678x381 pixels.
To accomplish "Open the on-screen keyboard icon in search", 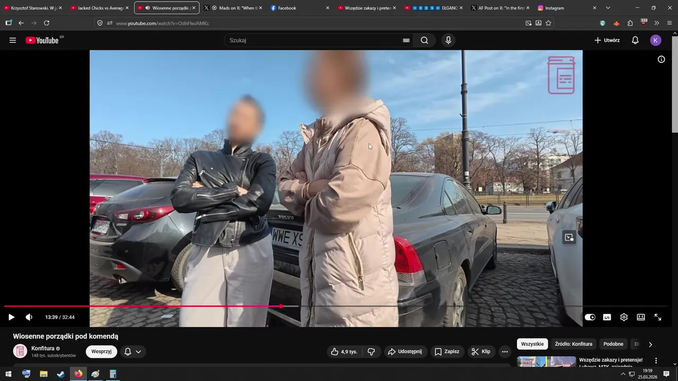I will (x=406, y=40).
